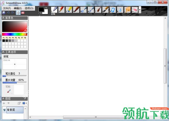Maximize the SmoothDraw window
Viewport: 169px width, 121px height.
coord(155,2)
